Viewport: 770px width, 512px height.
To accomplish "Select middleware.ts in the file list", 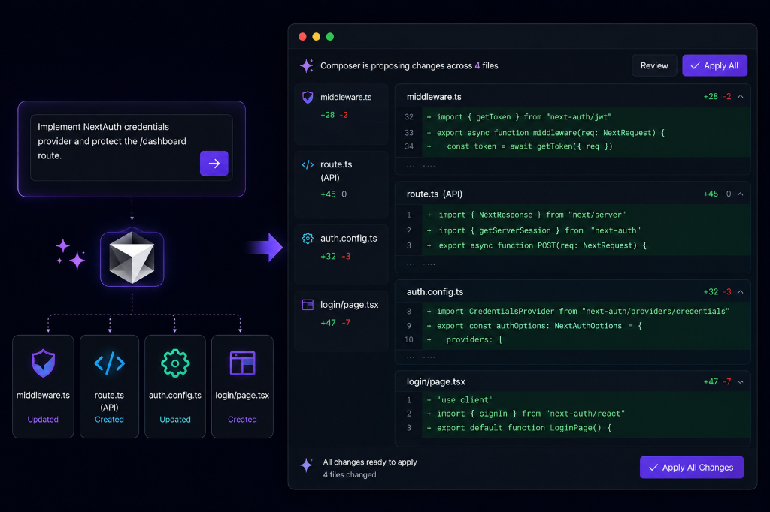I will [341, 114].
